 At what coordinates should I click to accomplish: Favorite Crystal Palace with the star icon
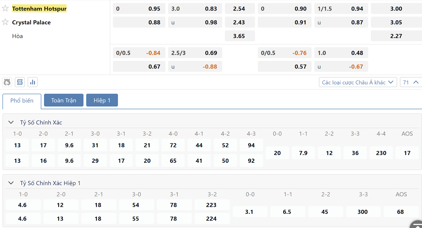click(5, 22)
